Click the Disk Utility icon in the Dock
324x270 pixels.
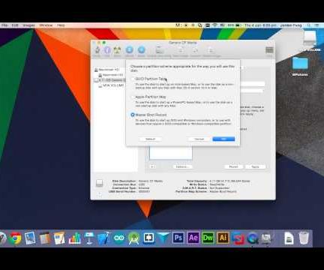pos(267,238)
